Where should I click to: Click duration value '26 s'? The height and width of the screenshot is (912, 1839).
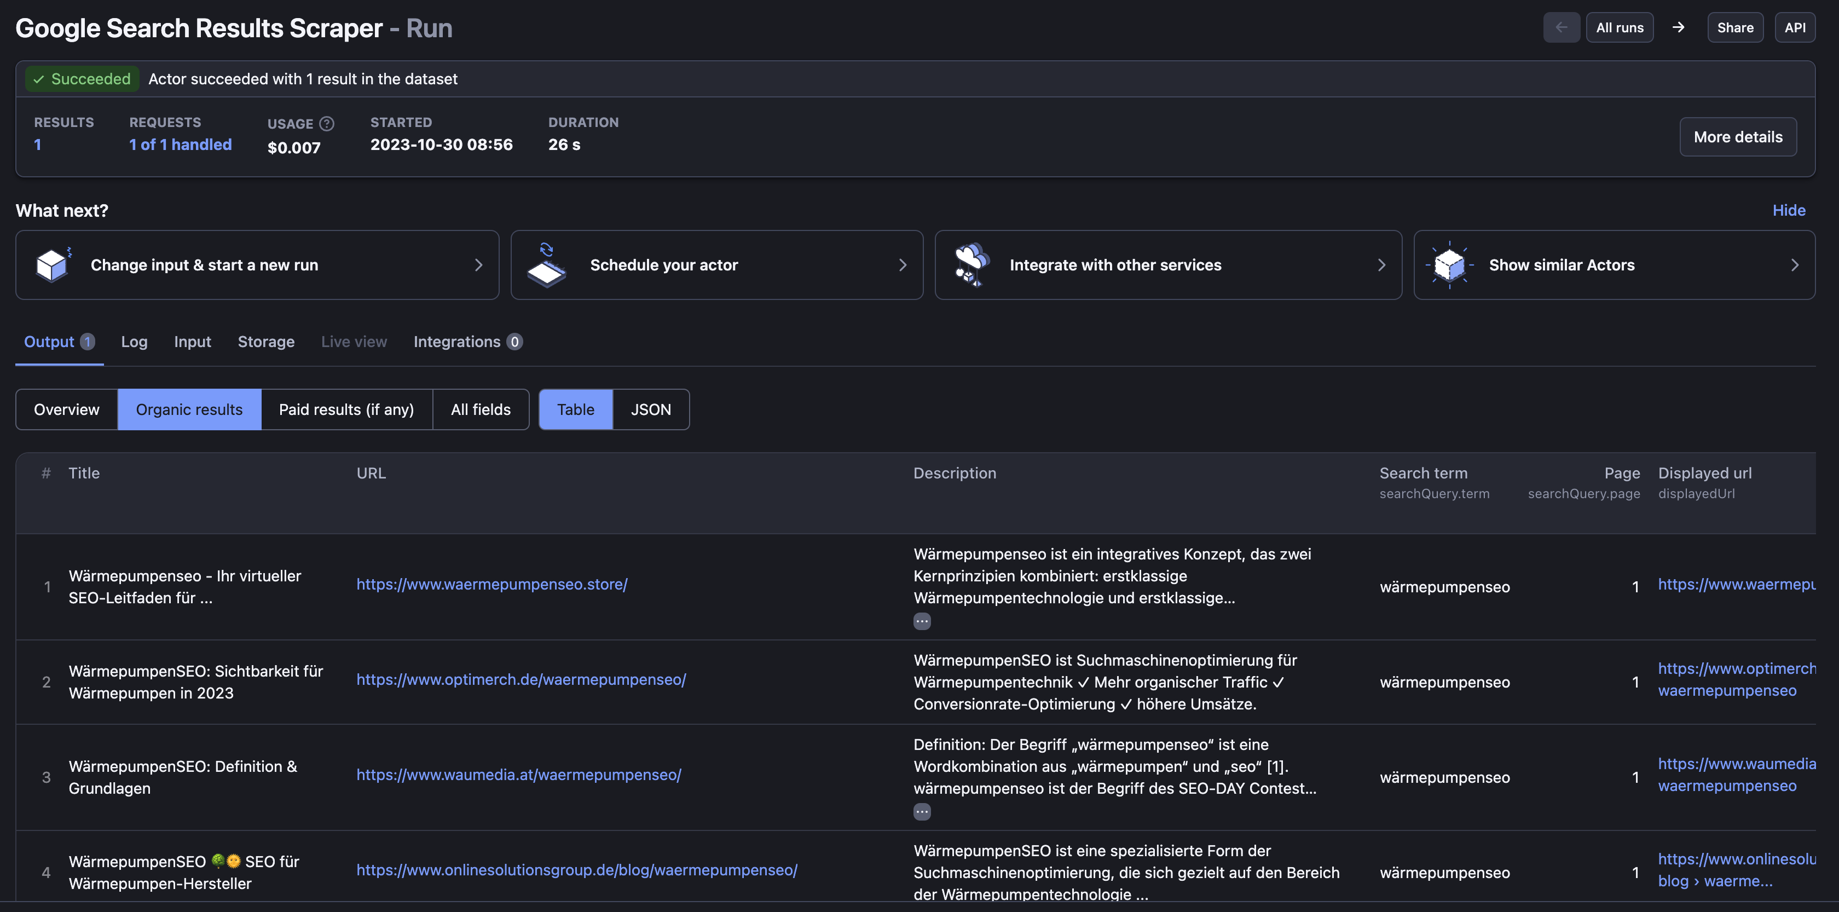(x=564, y=145)
